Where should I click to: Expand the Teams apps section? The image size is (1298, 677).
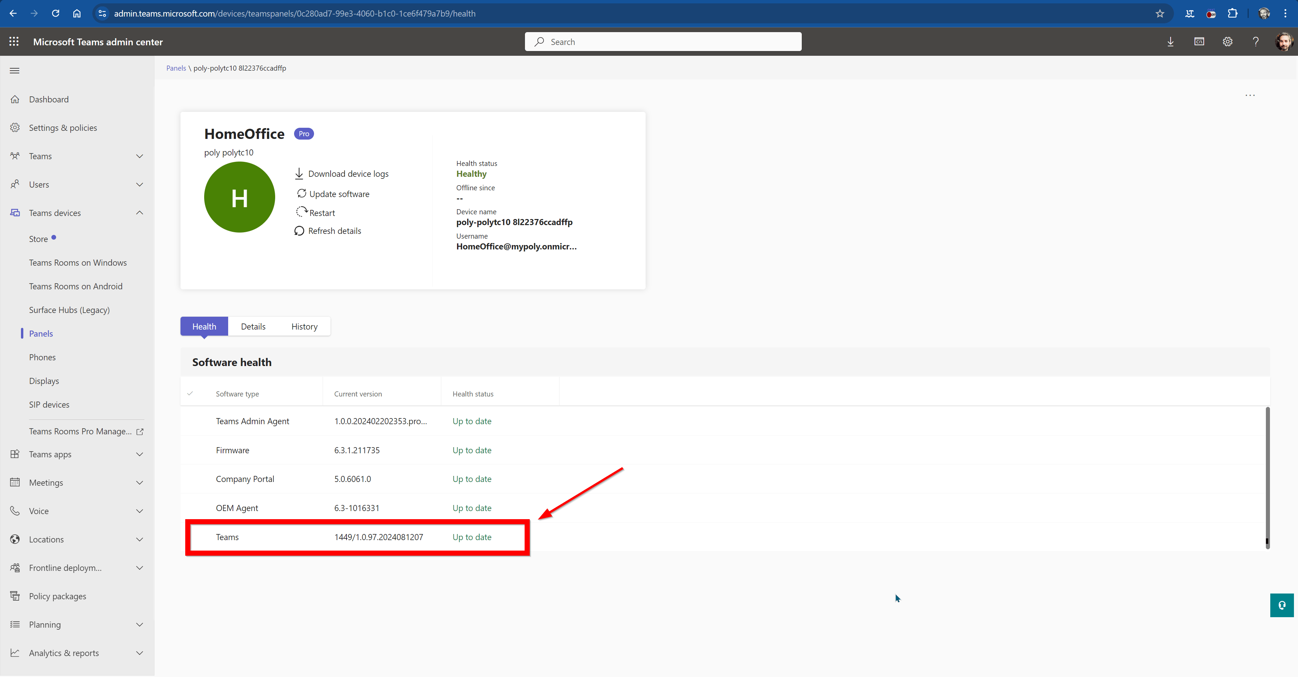140,454
